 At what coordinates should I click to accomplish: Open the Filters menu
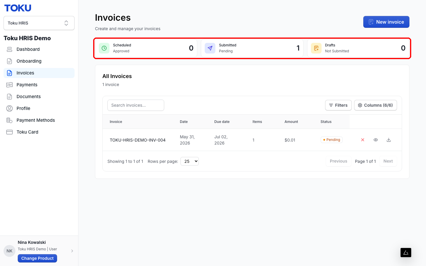tap(338, 105)
